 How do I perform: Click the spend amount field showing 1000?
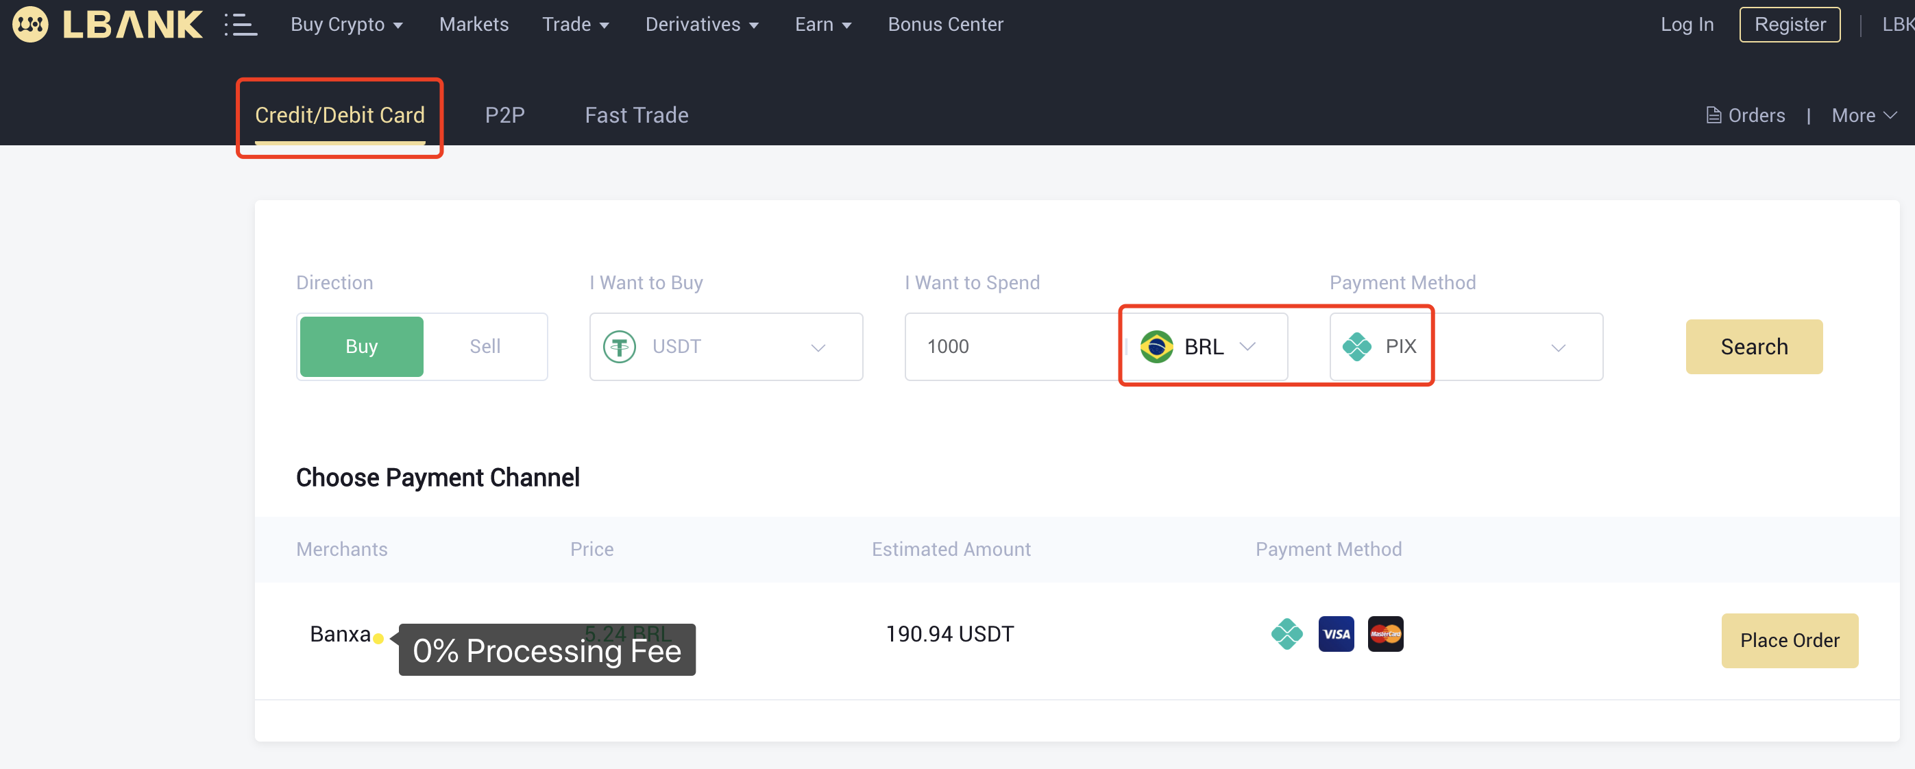[1012, 347]
